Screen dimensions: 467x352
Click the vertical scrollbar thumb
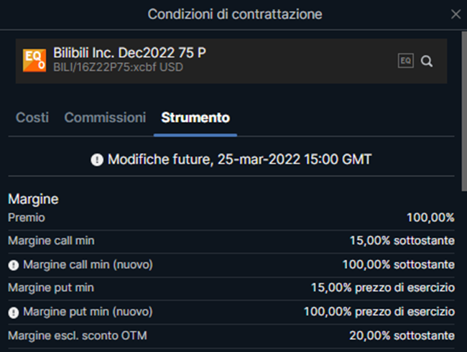pos(464,111)
